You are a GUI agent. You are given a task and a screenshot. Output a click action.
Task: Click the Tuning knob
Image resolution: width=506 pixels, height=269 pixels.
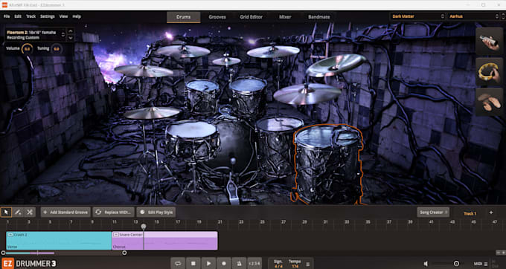(57, 49)
